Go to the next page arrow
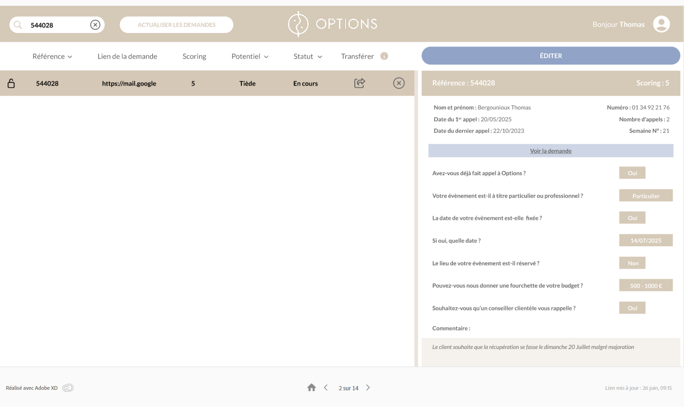 coord(368,387)
